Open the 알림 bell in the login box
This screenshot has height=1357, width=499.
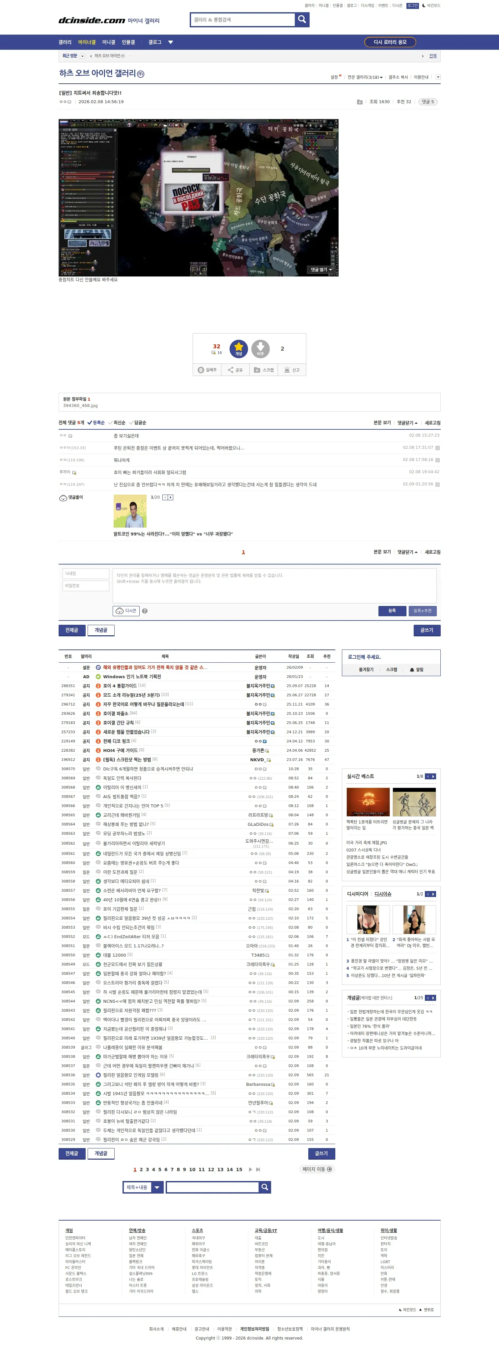(x=416, y=670)
